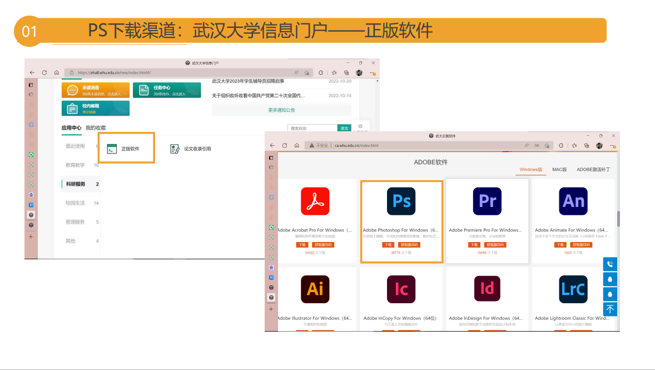Select 教育教学 category in sidebar
Screen dimensions: 655x370
point(75,165)
